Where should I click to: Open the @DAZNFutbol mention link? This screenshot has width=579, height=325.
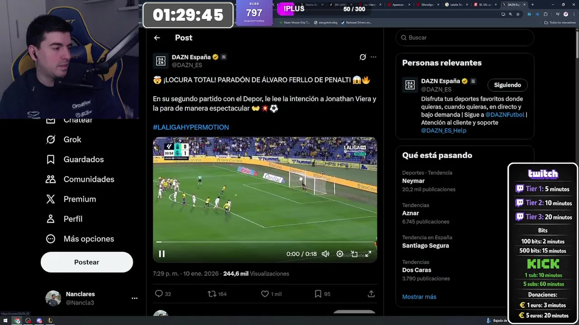point(504,115)
